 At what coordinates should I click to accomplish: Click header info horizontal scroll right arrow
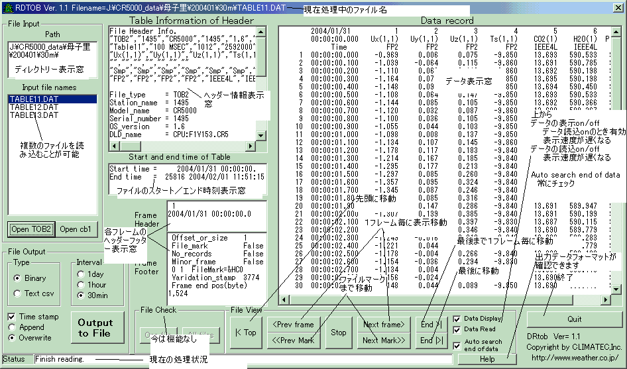pos(251,146)
